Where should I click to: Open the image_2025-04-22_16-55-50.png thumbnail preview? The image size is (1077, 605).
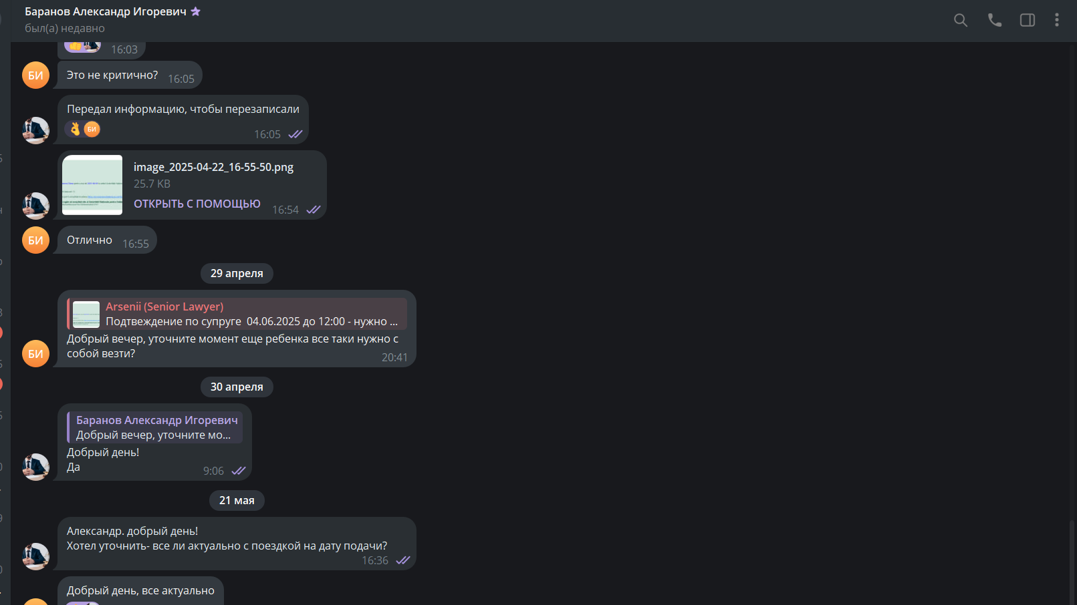tap(92, 185)
